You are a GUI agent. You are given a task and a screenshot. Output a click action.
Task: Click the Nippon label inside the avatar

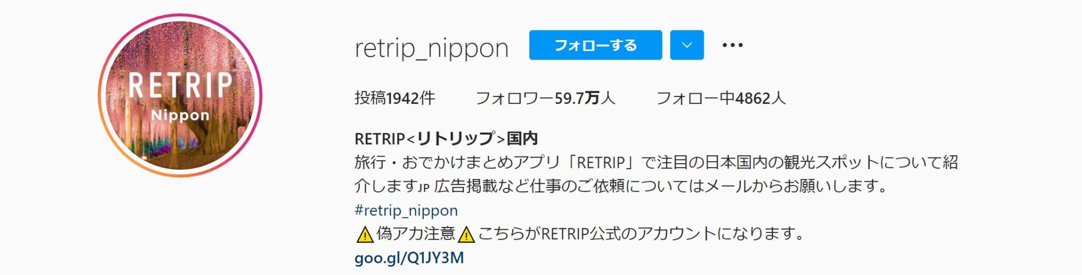click(x=180, y=116)
